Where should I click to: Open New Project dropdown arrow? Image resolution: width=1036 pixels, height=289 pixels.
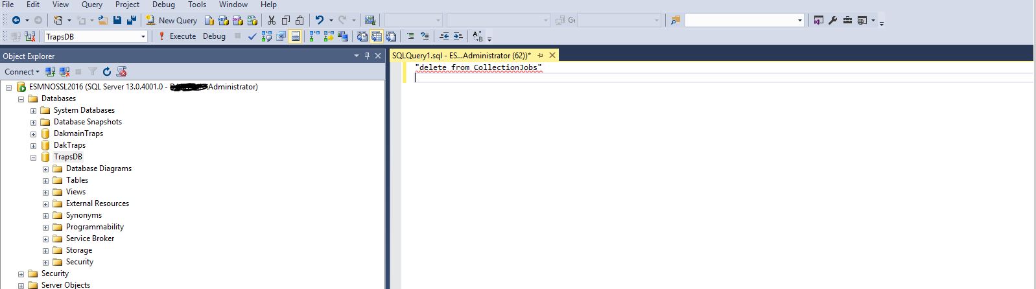69,20
